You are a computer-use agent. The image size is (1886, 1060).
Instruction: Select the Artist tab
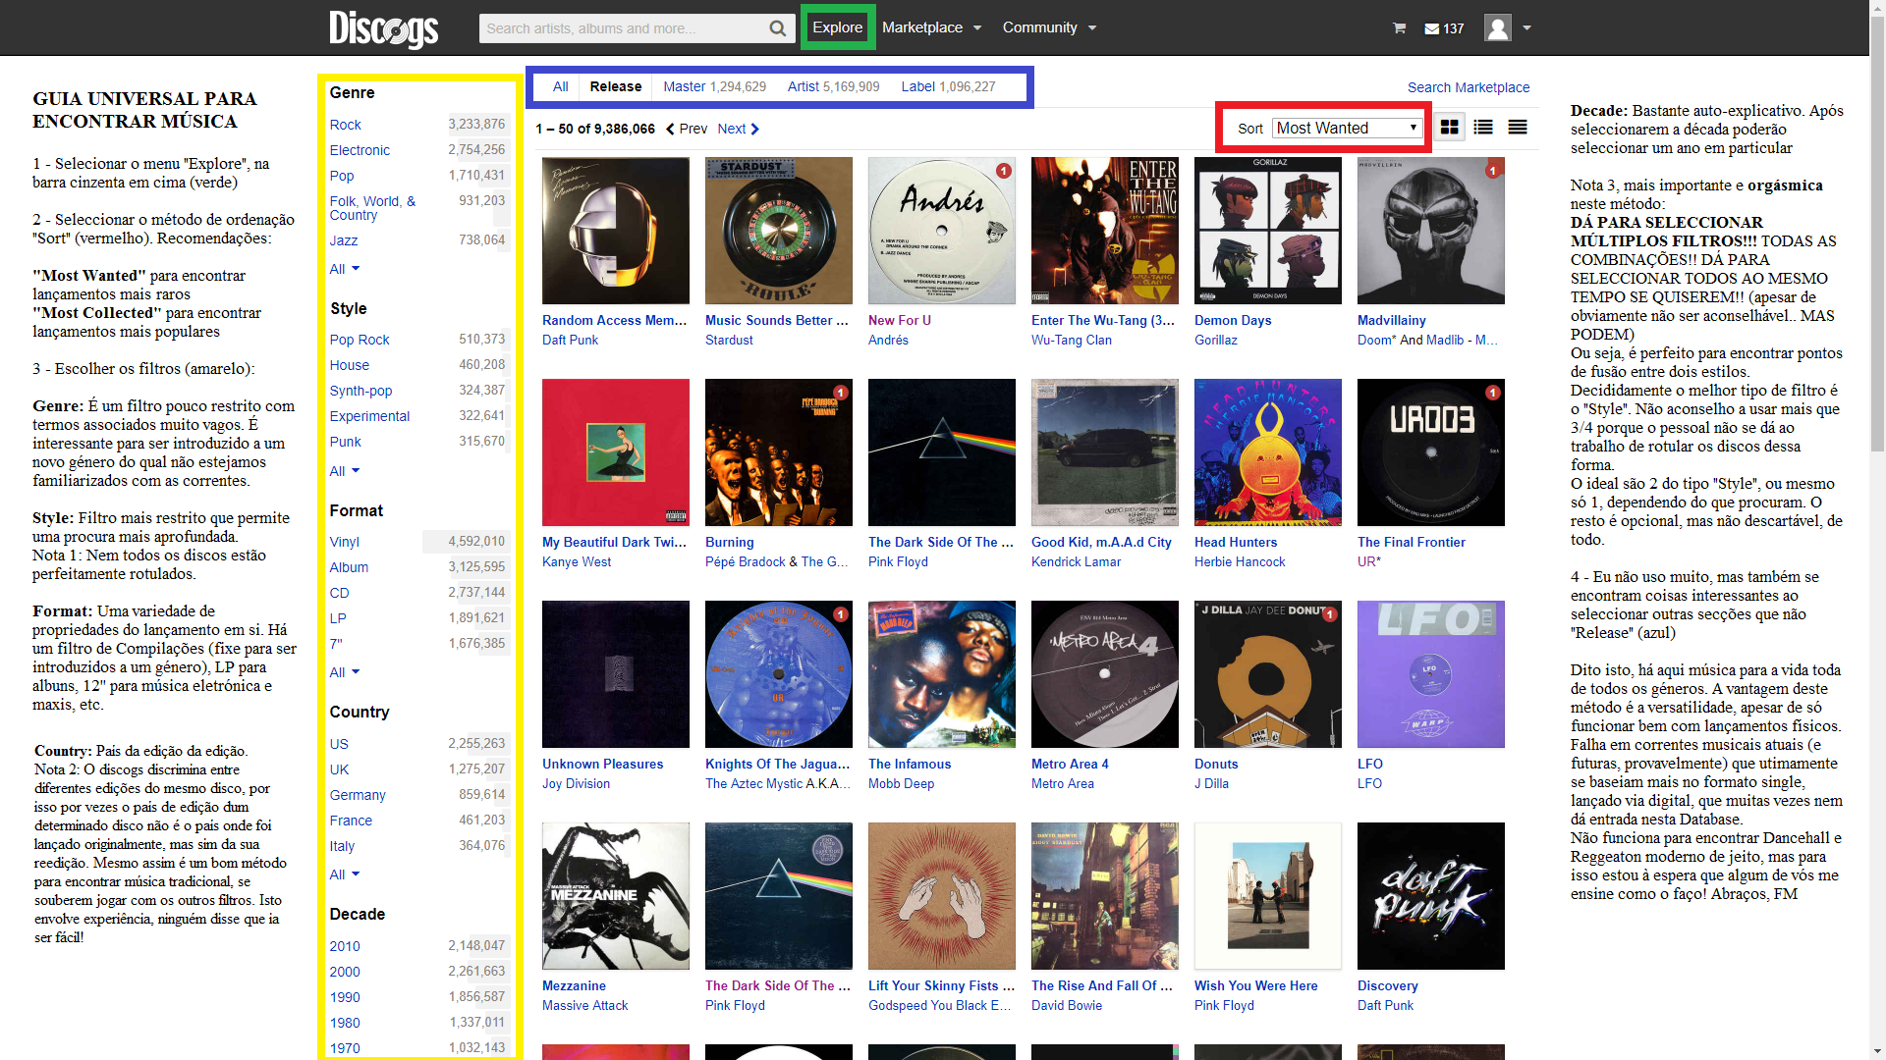pos(833,86)
